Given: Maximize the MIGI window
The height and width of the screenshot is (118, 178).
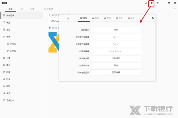Looking at the screenshot, I should (x=169, y=3).
